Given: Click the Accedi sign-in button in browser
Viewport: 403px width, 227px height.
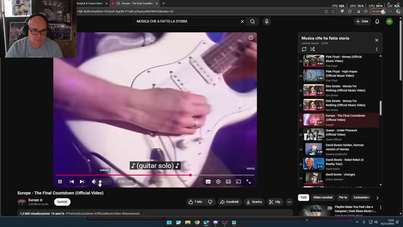Looking at the screenshot, I should [378, 11].
